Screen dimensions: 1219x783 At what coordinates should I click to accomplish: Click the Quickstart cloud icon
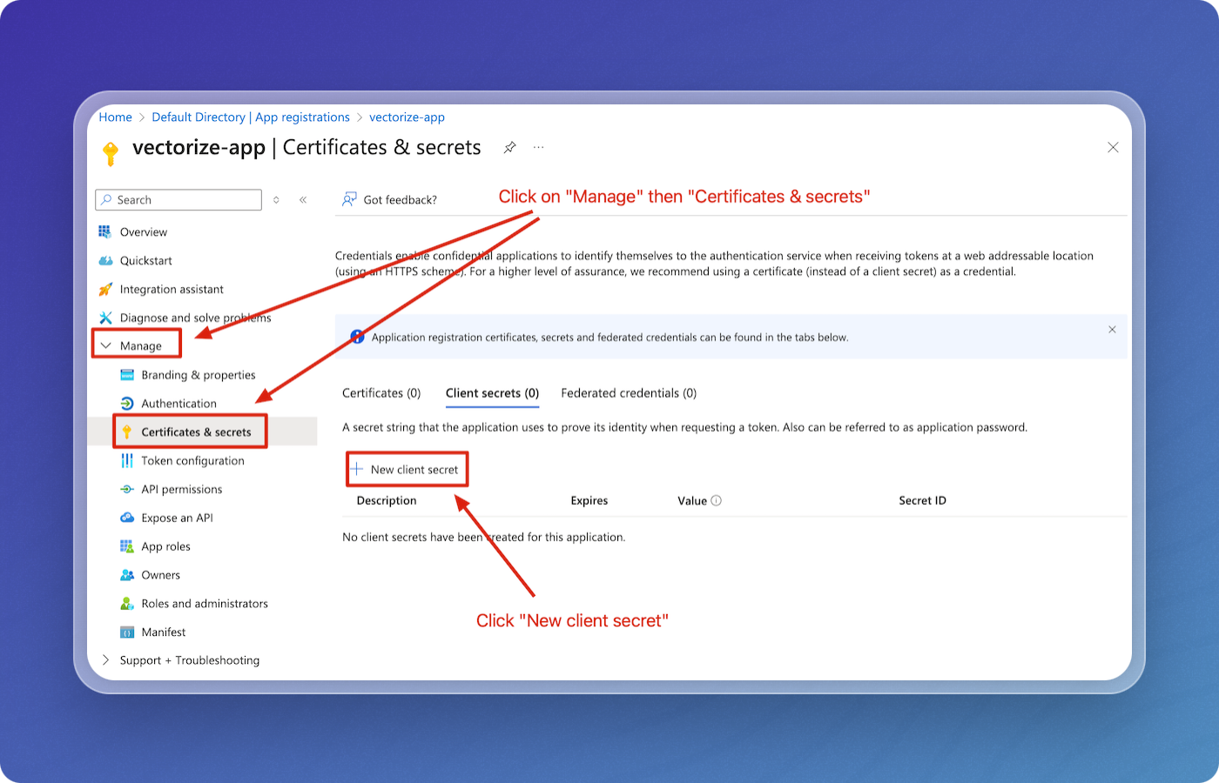(105, 260)
